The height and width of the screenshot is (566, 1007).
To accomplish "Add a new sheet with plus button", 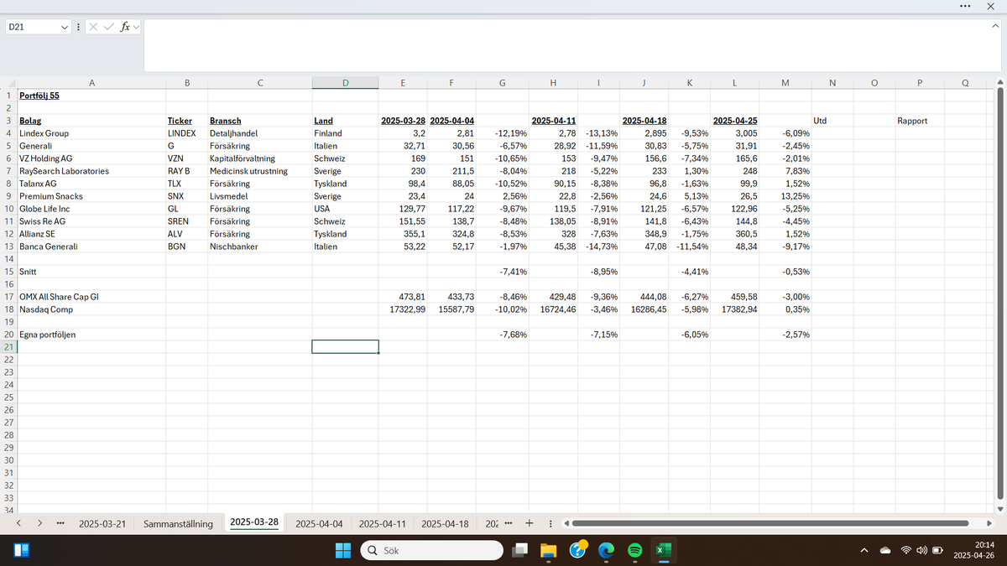I will pos(530,523).
